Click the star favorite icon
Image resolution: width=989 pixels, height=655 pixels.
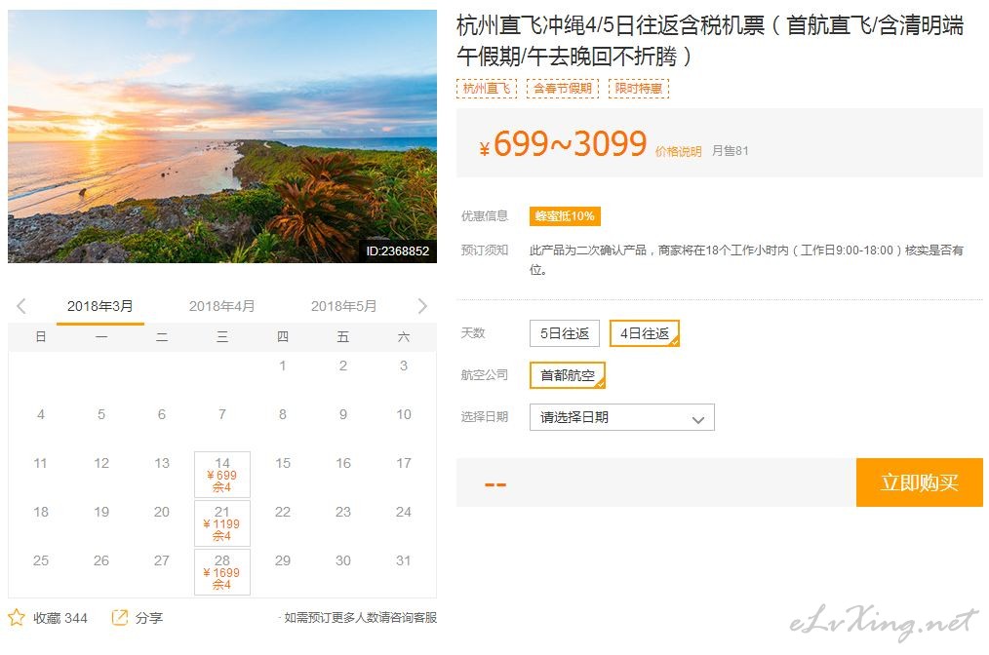pos(17,617)
